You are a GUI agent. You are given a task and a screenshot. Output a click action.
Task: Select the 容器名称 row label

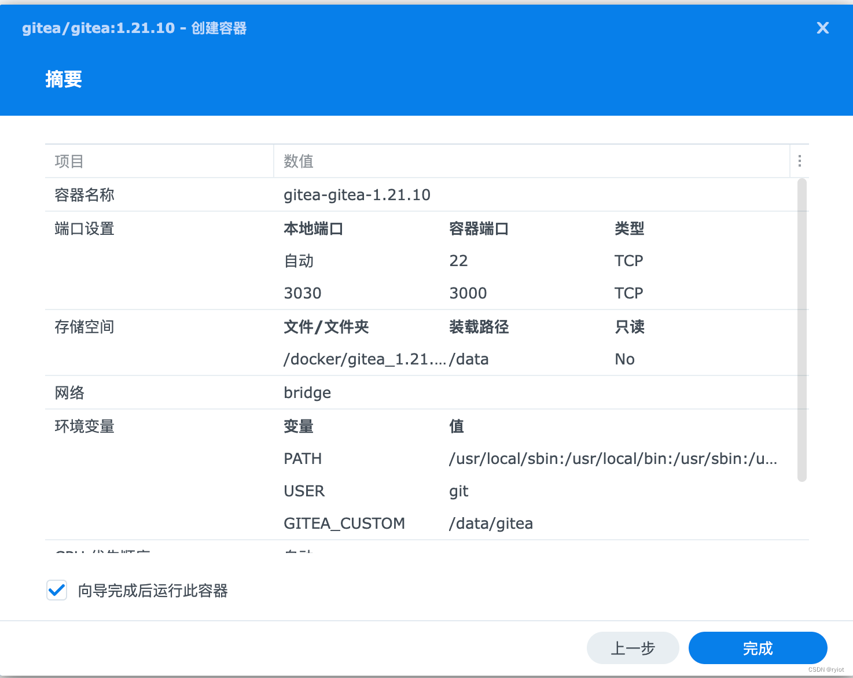click(84, 195)
